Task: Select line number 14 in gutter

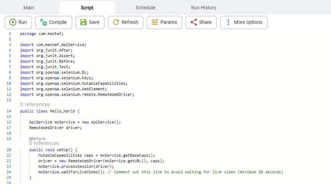Action: click(x=9, y=111)
